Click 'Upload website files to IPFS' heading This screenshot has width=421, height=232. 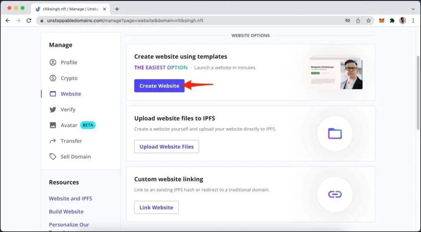click(174, 118)
